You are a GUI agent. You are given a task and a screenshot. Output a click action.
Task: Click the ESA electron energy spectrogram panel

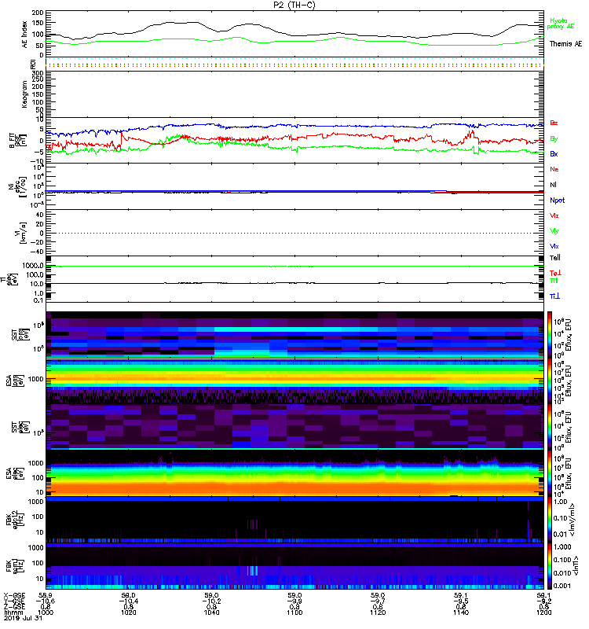point(294,473)
